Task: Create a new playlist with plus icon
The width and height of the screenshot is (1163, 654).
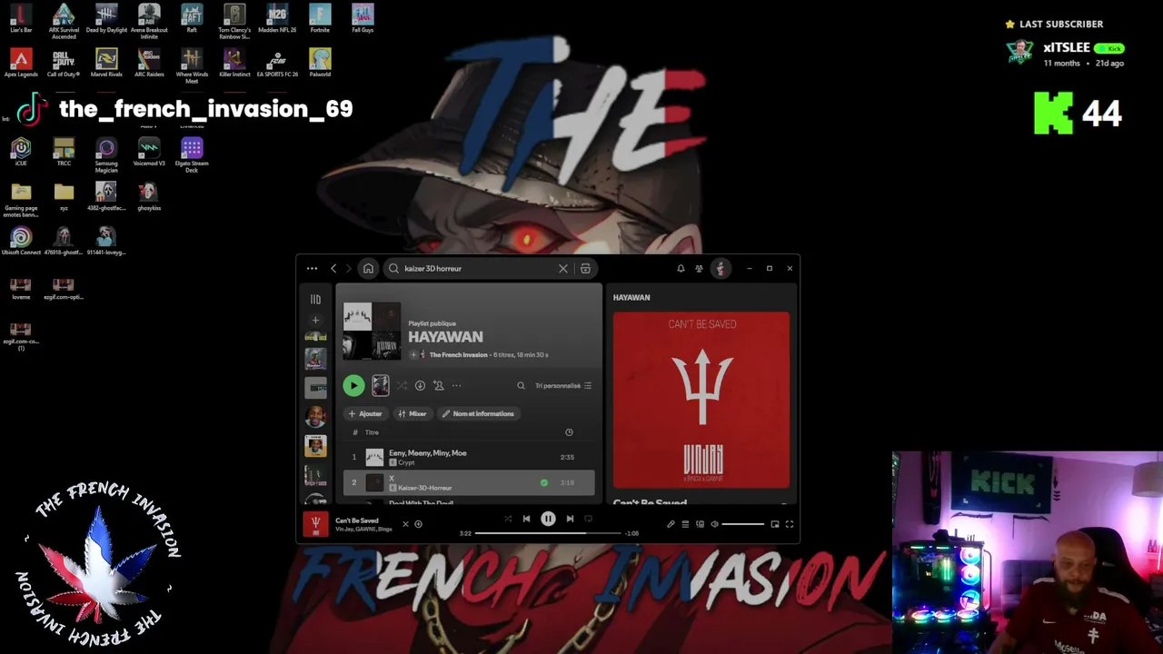Action: click(x=315, y=320)
